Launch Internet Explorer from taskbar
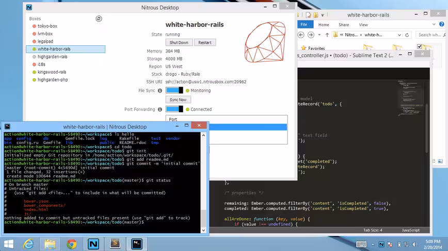This screenshot has width=448, height=251. coord(28,244)
